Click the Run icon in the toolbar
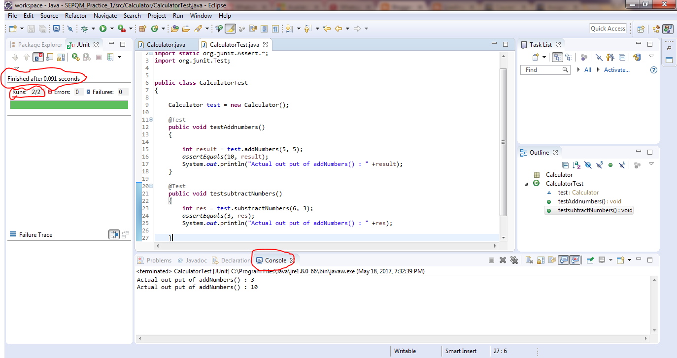Image resolution: width=677 pixels, height=358 pixels. point(103,28)
